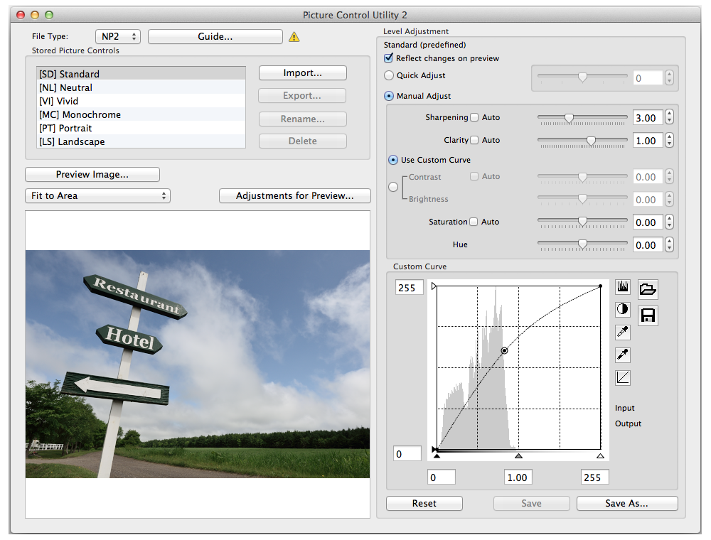The image size is (711, 540).
Task: Click the Import... button
Action: coord(302,73)
